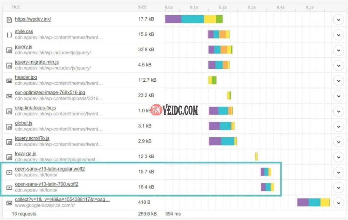Click the JS icon beside global.js

[9, 127]
